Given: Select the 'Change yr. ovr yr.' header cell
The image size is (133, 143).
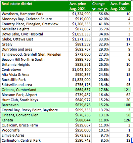Looking at the screenshot, I should tap(100, 6).
